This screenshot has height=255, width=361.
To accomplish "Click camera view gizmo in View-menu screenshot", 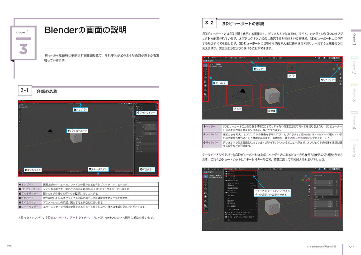I will 309,192.
